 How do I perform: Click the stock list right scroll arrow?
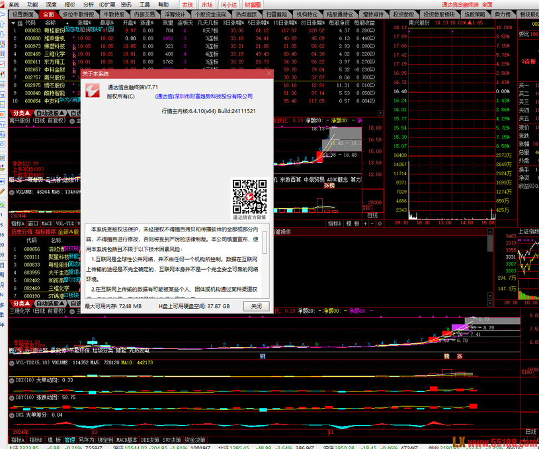pos(380,113)
